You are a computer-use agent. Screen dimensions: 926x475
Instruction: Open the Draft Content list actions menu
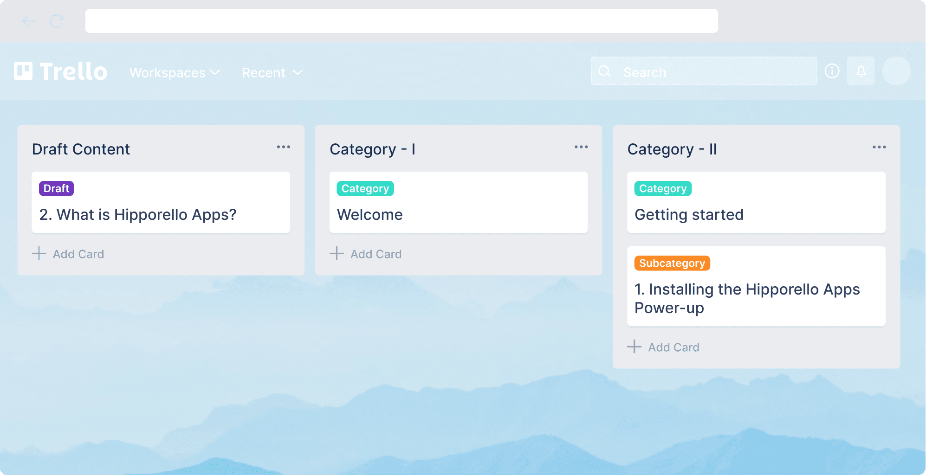[283, 147]
